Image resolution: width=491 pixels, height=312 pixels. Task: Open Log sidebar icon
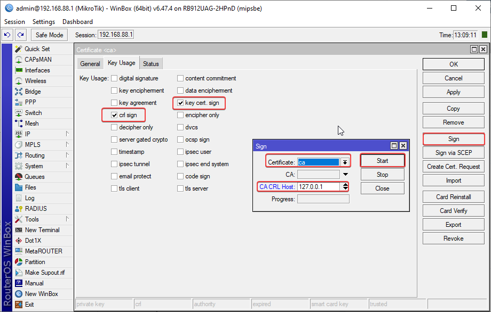pos(19,198)
